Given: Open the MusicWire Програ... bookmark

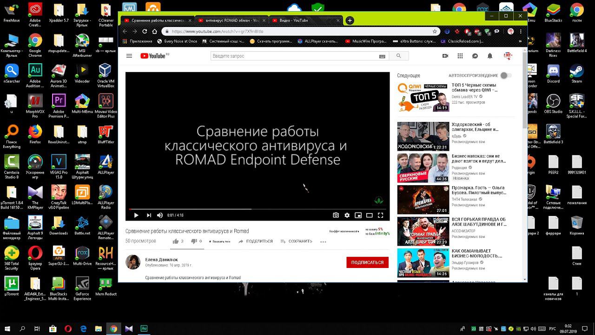Looking at the screenshot, I should [366, 41].
